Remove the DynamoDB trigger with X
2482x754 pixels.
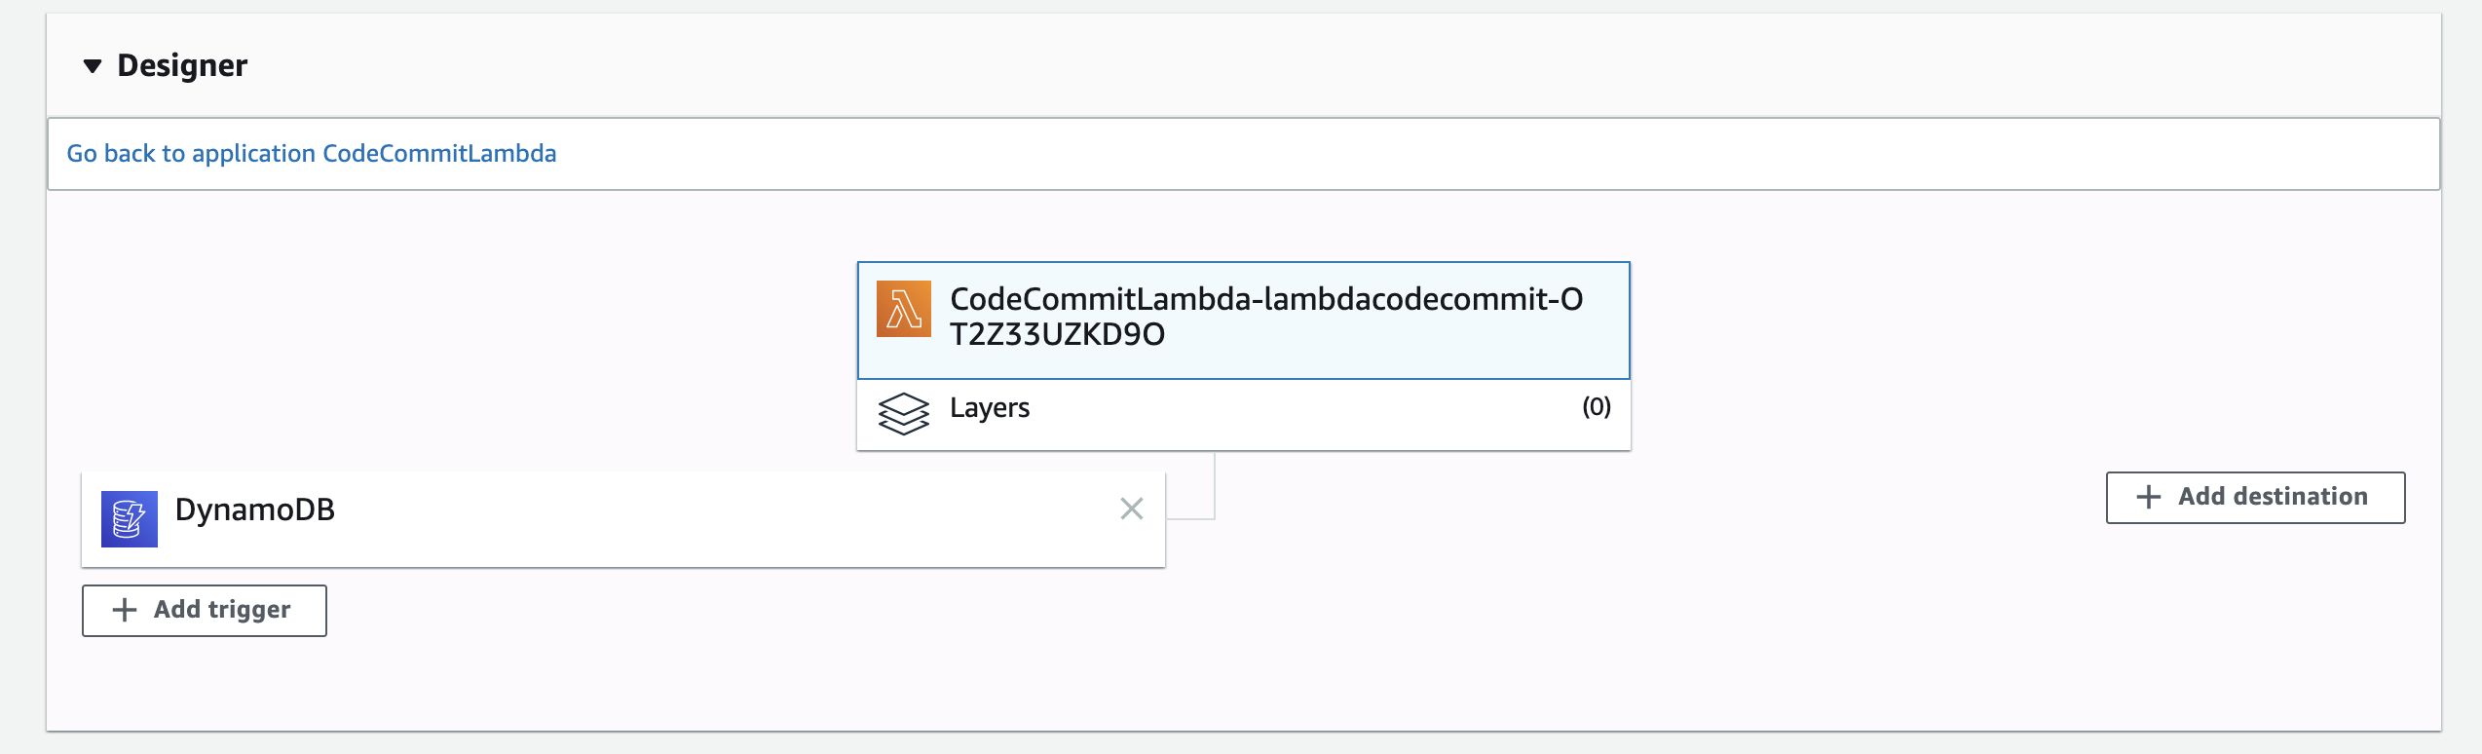[x=1132, y=509]
